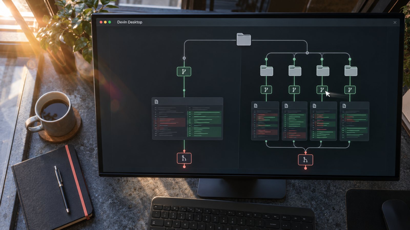410x230 pixels.
Task: Click the large side-by-side diff panel on left
Action: [x=187, y=119]
